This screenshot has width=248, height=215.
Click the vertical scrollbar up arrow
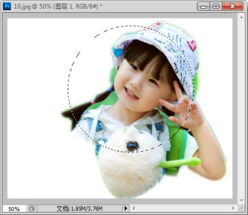coord(242,17)
